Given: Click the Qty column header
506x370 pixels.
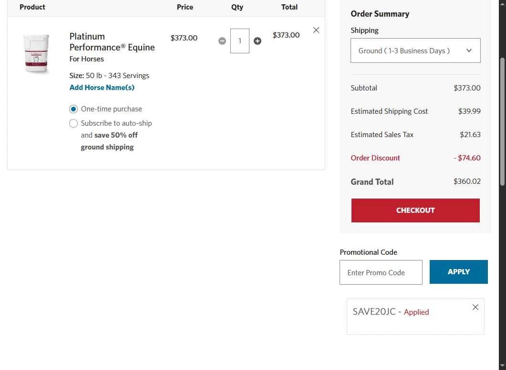Looking at the screenshot, I should [x=237, y=7].
